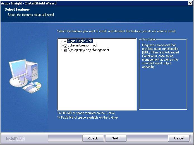Viewport: 194px width, 145px height.
Task: Go to the previous step with Back
Action: pos(93,138)
